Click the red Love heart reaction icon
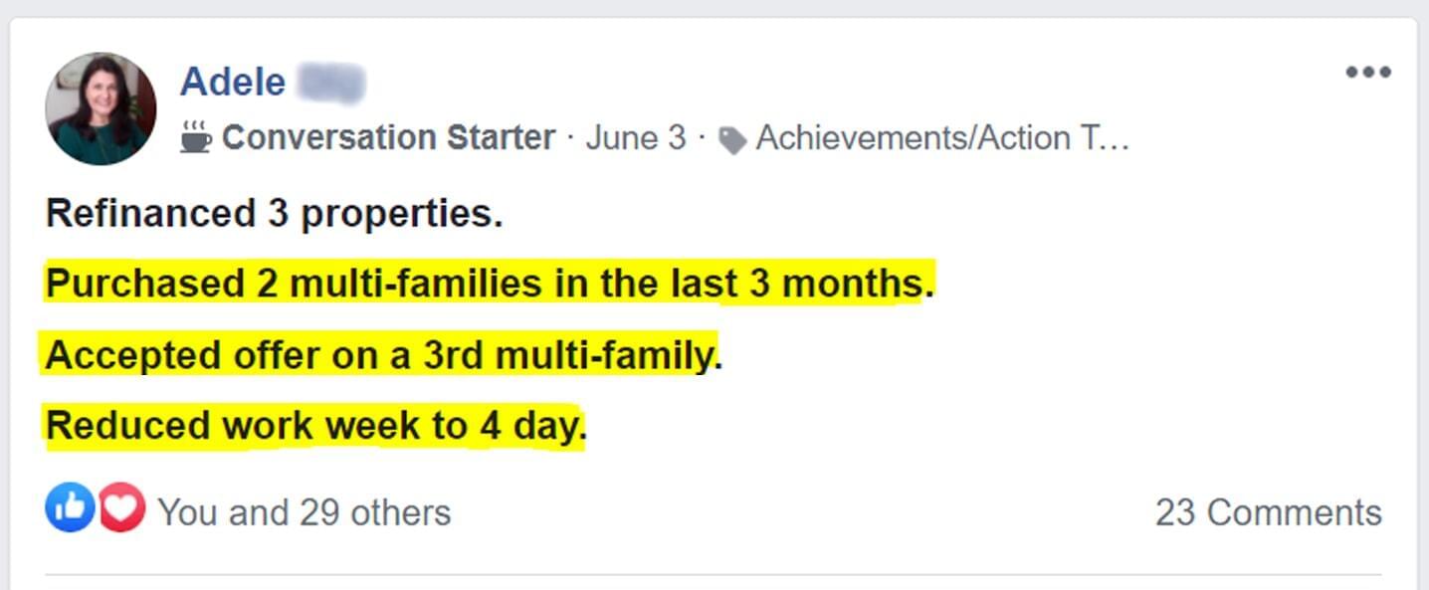This screenshot has height=590, width=1429. click(120, 508)
